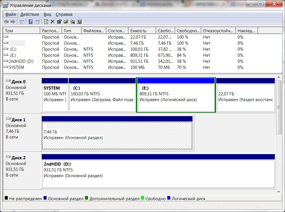Click the black X Delete icon

point(52,22)
